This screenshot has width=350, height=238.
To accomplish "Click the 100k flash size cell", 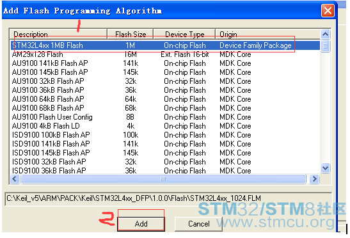I will coord(131,135).
